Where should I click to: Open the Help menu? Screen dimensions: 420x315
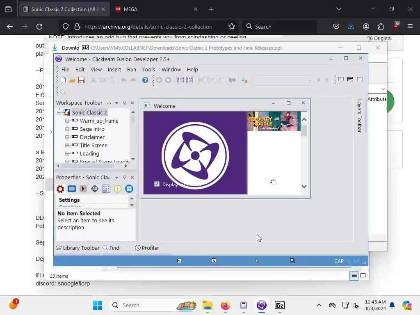pyautogui.click(x=192, y=69)
